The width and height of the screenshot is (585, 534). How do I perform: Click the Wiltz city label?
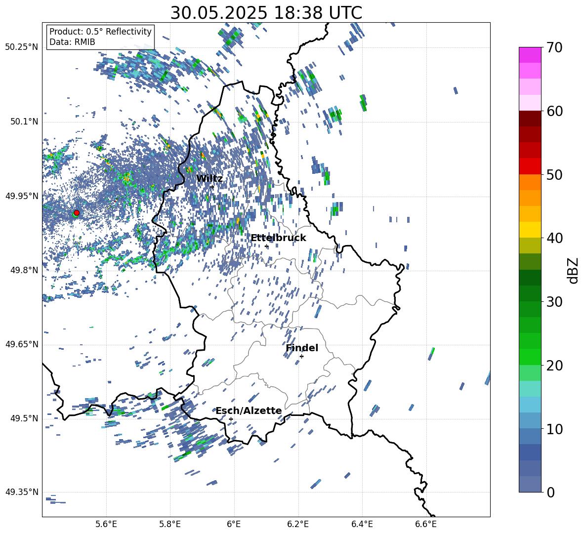[209, 179]
